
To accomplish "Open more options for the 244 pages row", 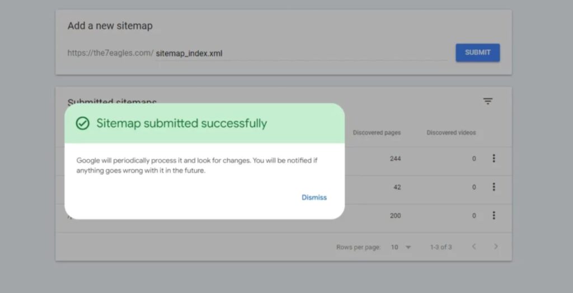I will coord(494,158).
